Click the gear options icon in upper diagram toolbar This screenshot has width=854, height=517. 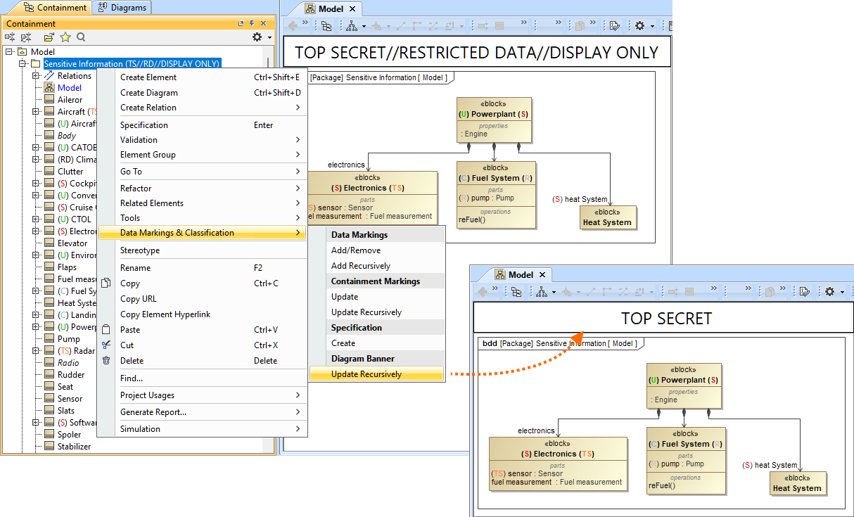[x=639, y=26]
